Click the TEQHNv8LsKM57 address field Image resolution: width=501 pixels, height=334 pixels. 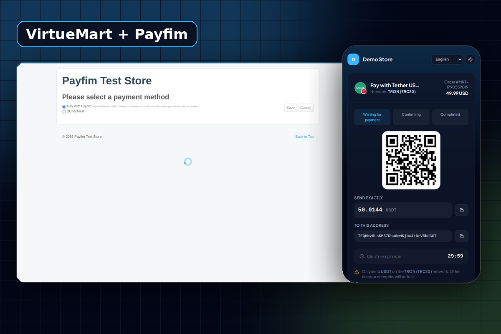click(403, 236)
